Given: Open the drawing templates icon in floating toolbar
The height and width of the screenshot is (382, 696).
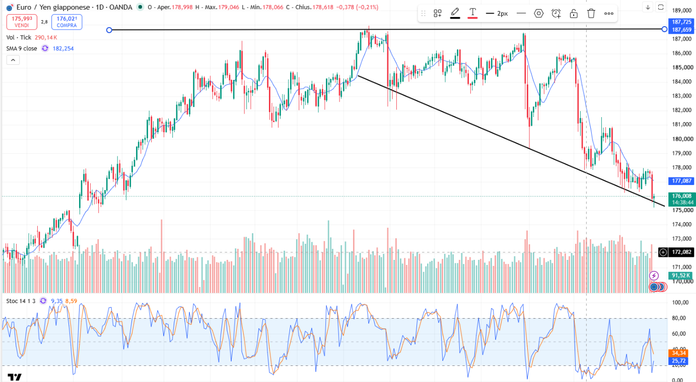Looking at the screenshot, I should click(x=438, y=14).
